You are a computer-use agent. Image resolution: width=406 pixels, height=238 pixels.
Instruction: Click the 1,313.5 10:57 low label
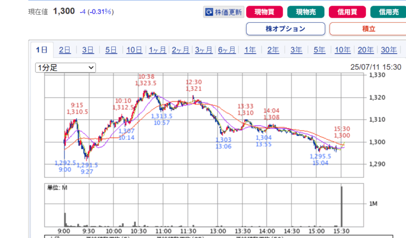(x=161, y=120)
